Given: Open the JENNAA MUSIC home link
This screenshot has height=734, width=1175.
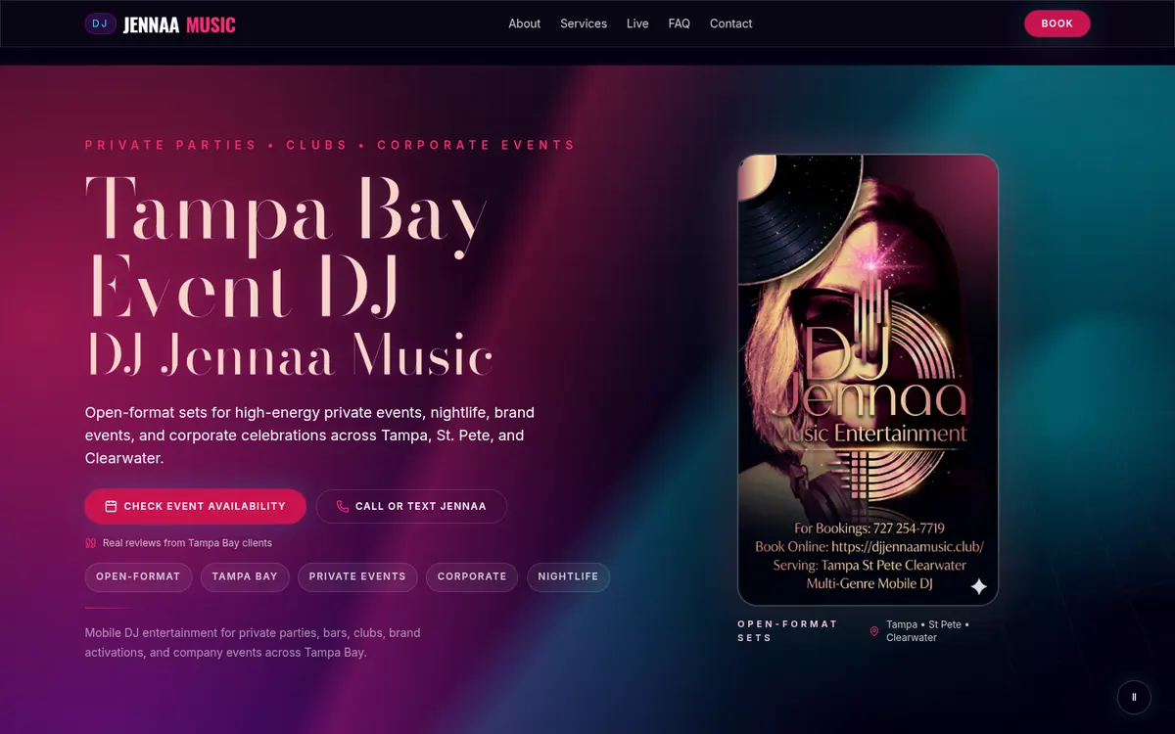Looking at the screenshot, I should tap(179, 24).
